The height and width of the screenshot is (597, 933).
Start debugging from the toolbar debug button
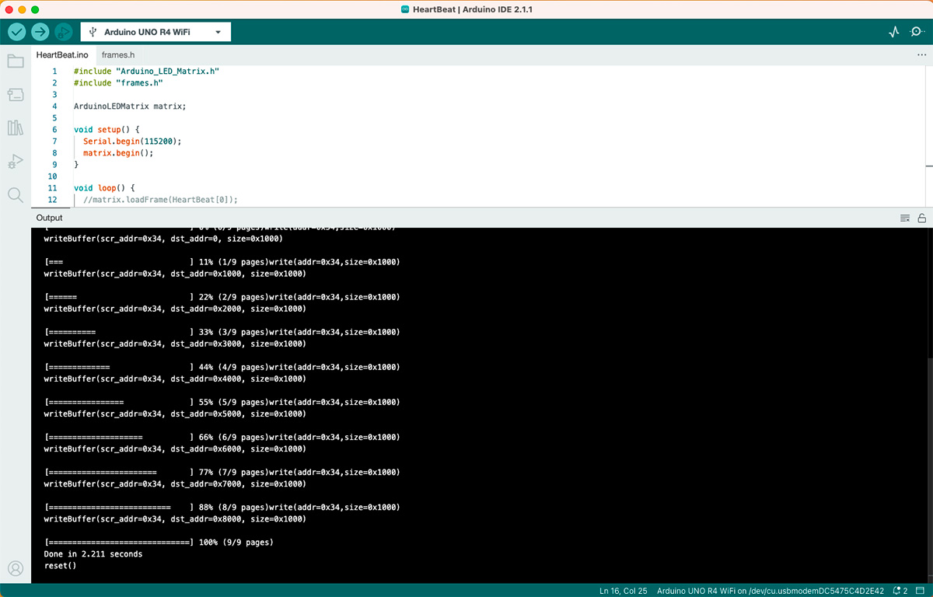click(64, 32)
